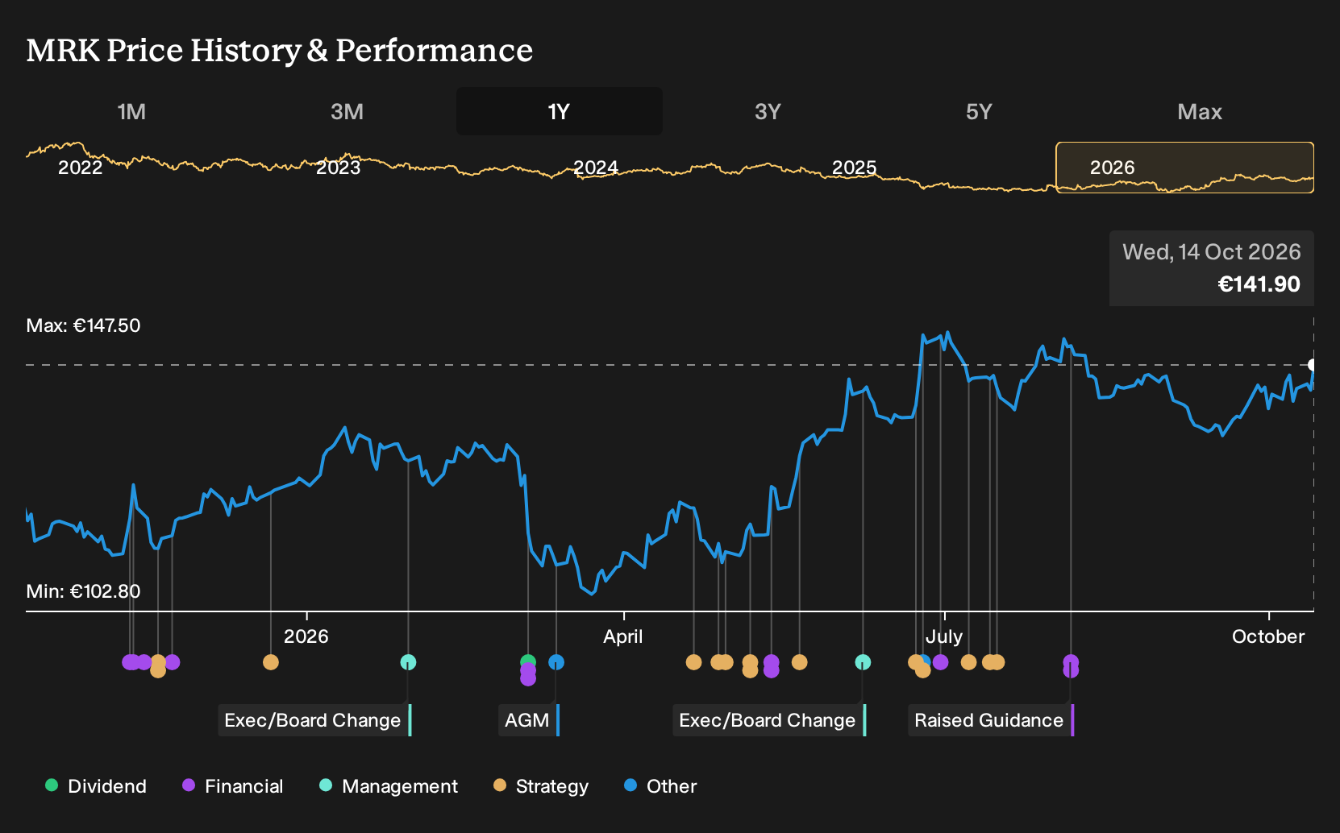This screenshot has height=833, width=1340.
Task: Jump to 2022 in the overview chart
Action: click(80, 168)
